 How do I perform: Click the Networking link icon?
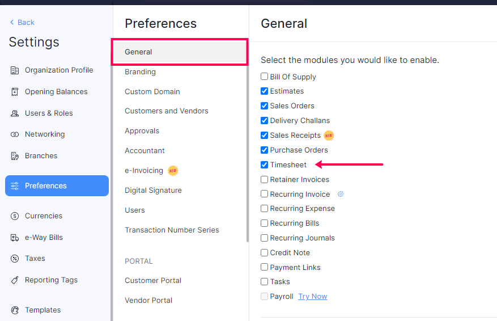tap(15, 134)
